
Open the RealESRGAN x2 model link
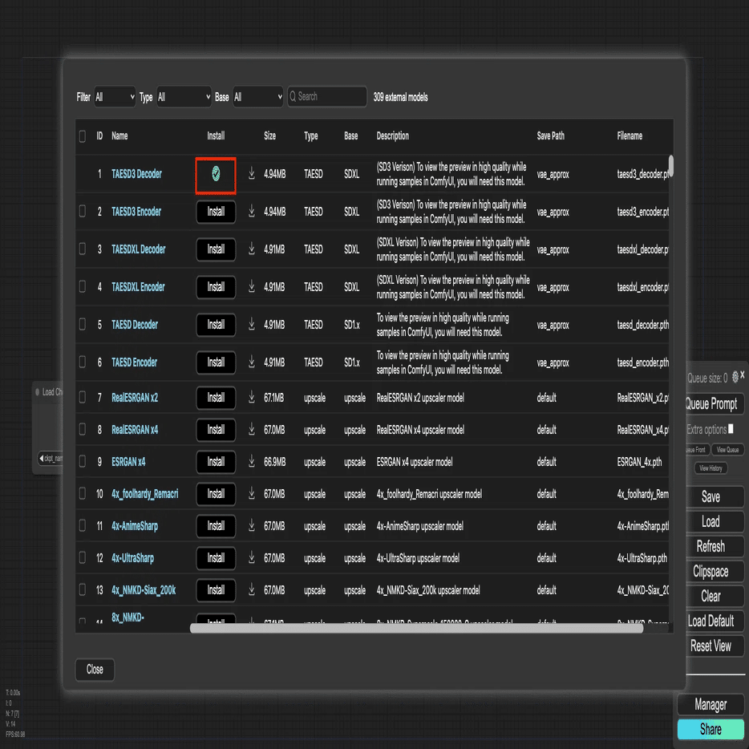click(x=135, y=398)
